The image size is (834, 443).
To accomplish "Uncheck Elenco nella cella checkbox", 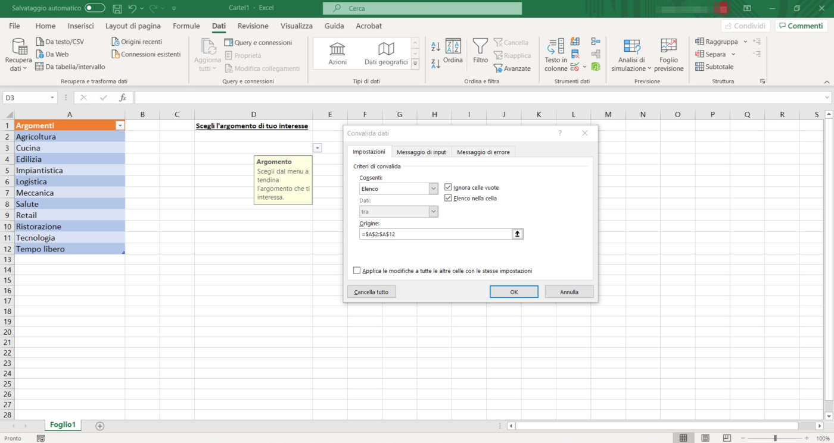I will coord(448,198).
